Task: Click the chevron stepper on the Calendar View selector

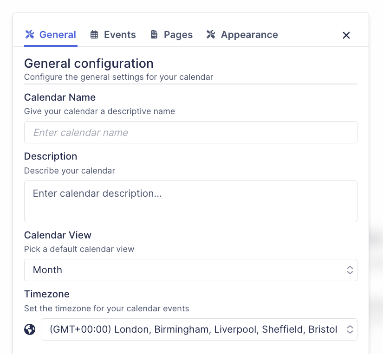Action: tap(350, 270)
